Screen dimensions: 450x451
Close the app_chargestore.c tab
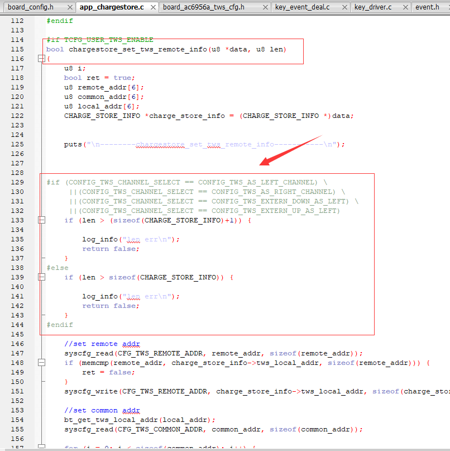tap(153, 7)
